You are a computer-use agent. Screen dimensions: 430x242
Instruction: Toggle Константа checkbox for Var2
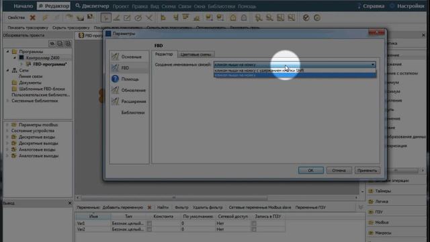point(149,229)
